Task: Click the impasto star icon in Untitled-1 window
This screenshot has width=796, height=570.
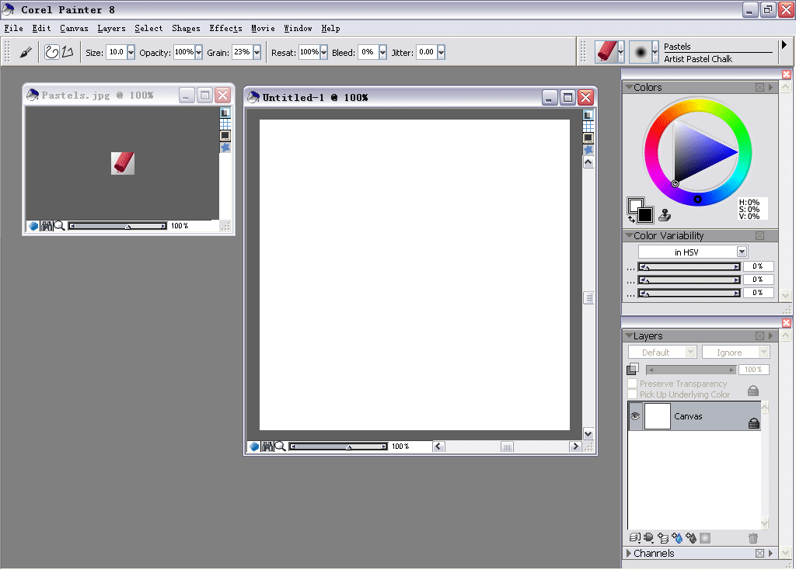Action: (588, 150)
